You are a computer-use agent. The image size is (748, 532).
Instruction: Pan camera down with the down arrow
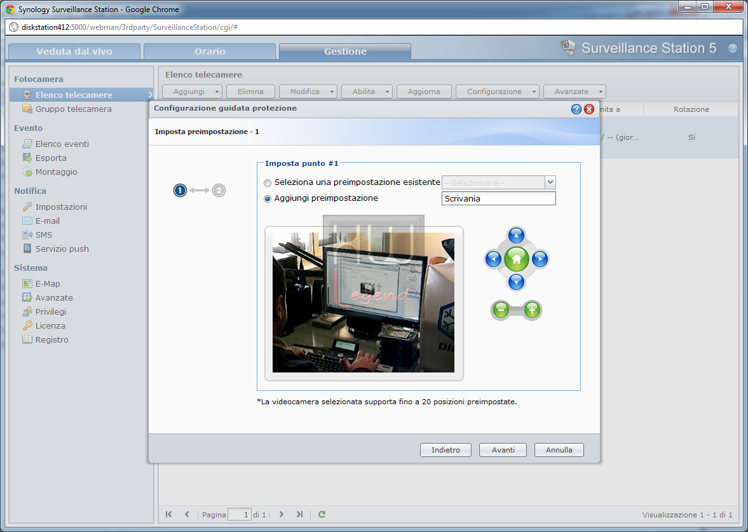[516, 282]
